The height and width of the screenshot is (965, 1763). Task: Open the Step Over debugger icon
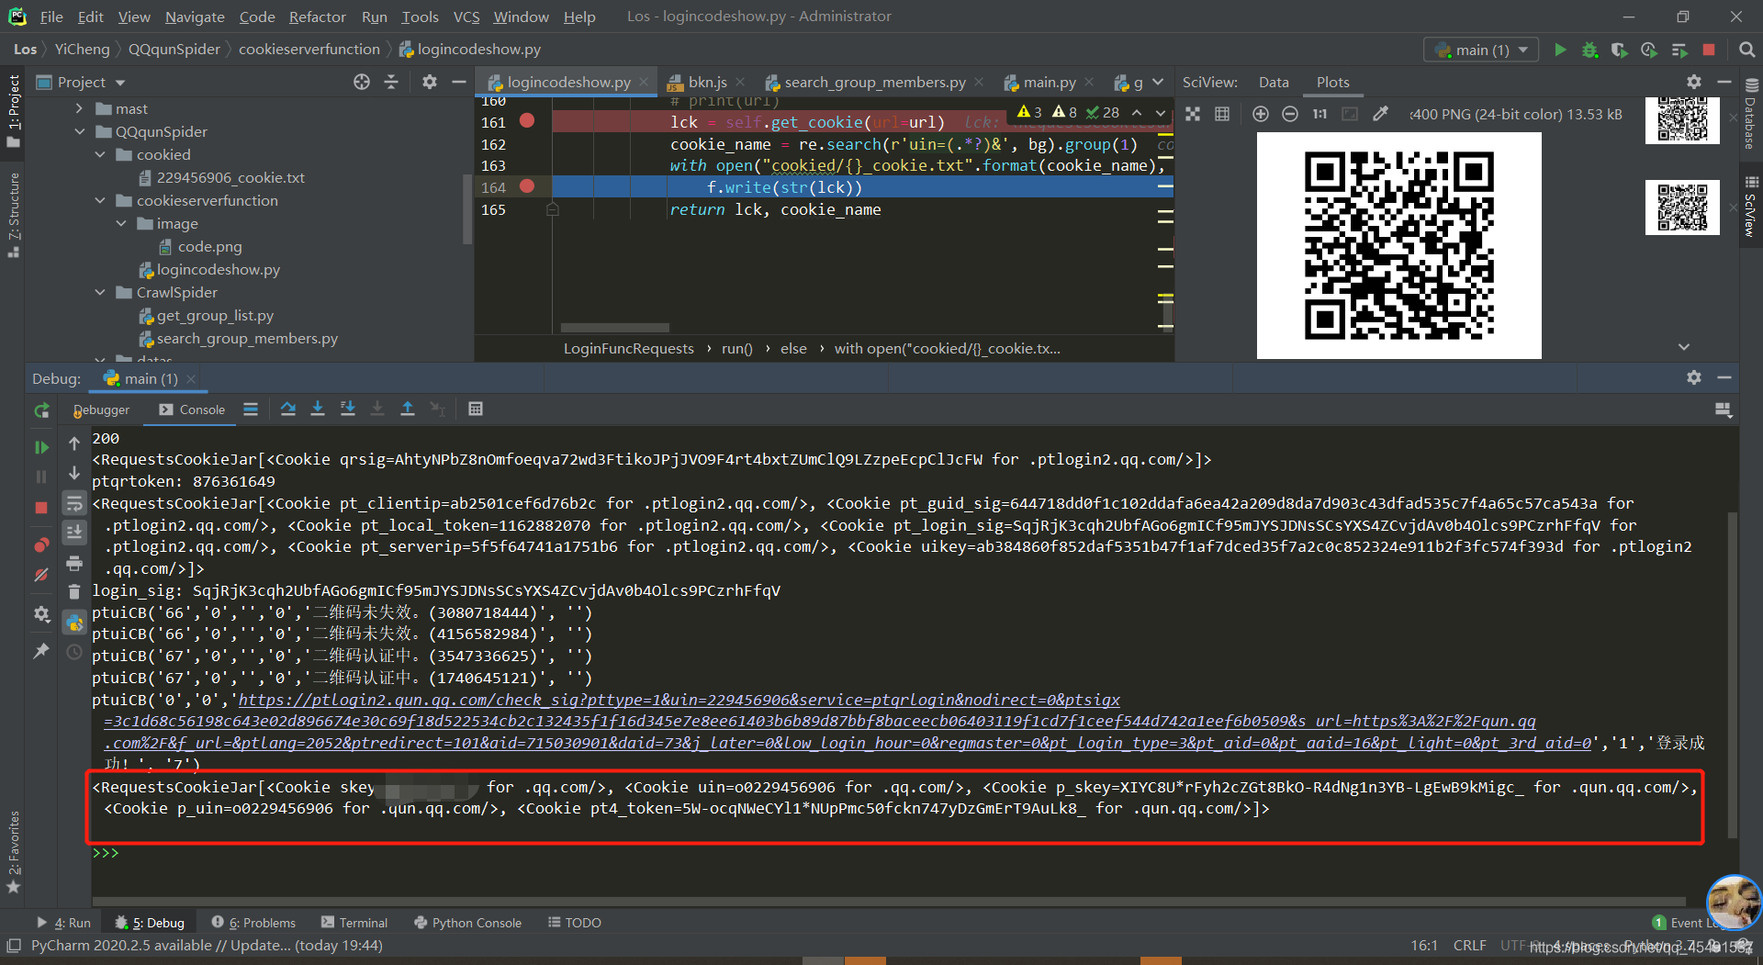pyautogui.click(x=288, y=410)
